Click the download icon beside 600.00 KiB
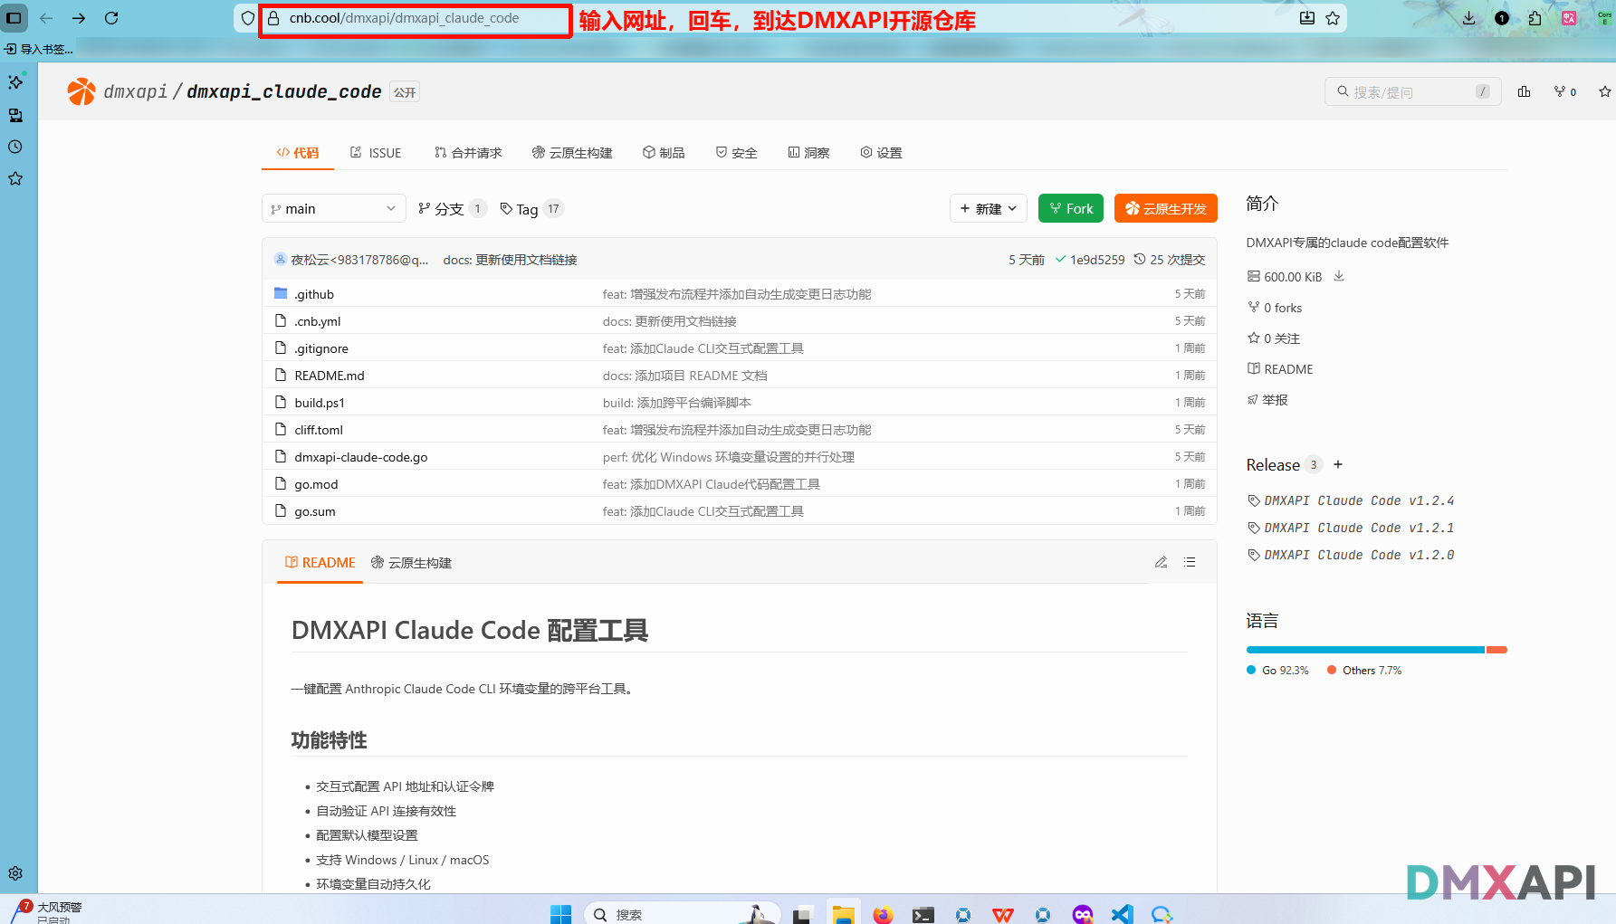 tap(1339, 276)
